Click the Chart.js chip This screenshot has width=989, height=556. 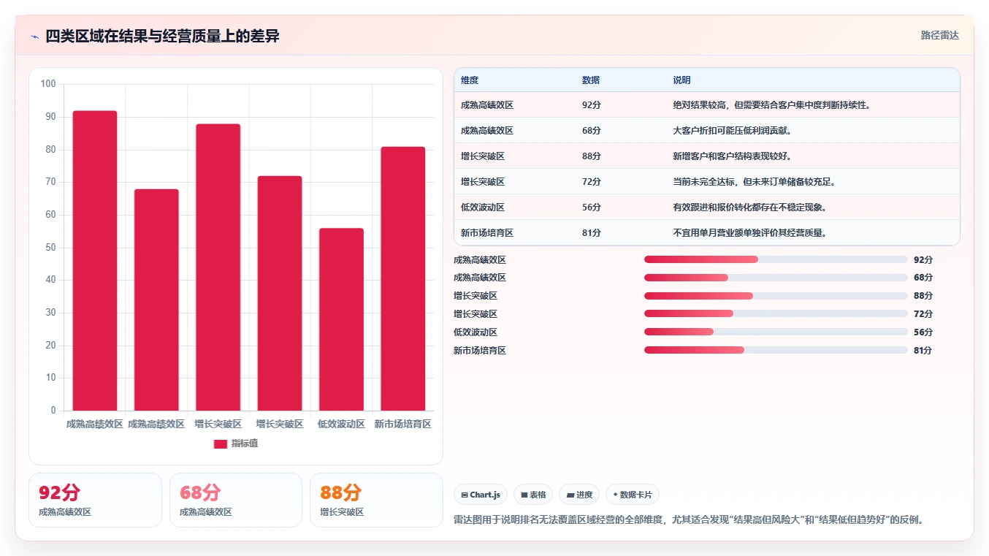point(481,495)
